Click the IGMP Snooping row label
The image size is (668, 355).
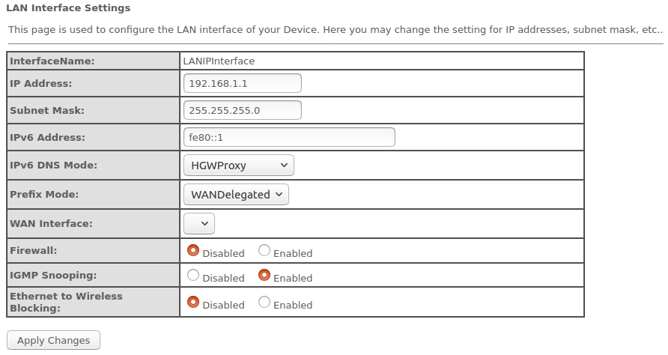53,276
